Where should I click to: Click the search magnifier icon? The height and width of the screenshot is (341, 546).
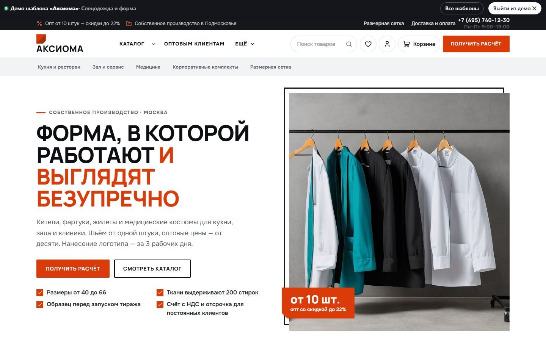[349, 44]
